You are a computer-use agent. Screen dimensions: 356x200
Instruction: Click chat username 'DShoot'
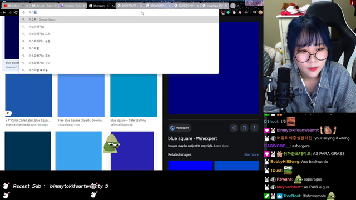(271, 122)
